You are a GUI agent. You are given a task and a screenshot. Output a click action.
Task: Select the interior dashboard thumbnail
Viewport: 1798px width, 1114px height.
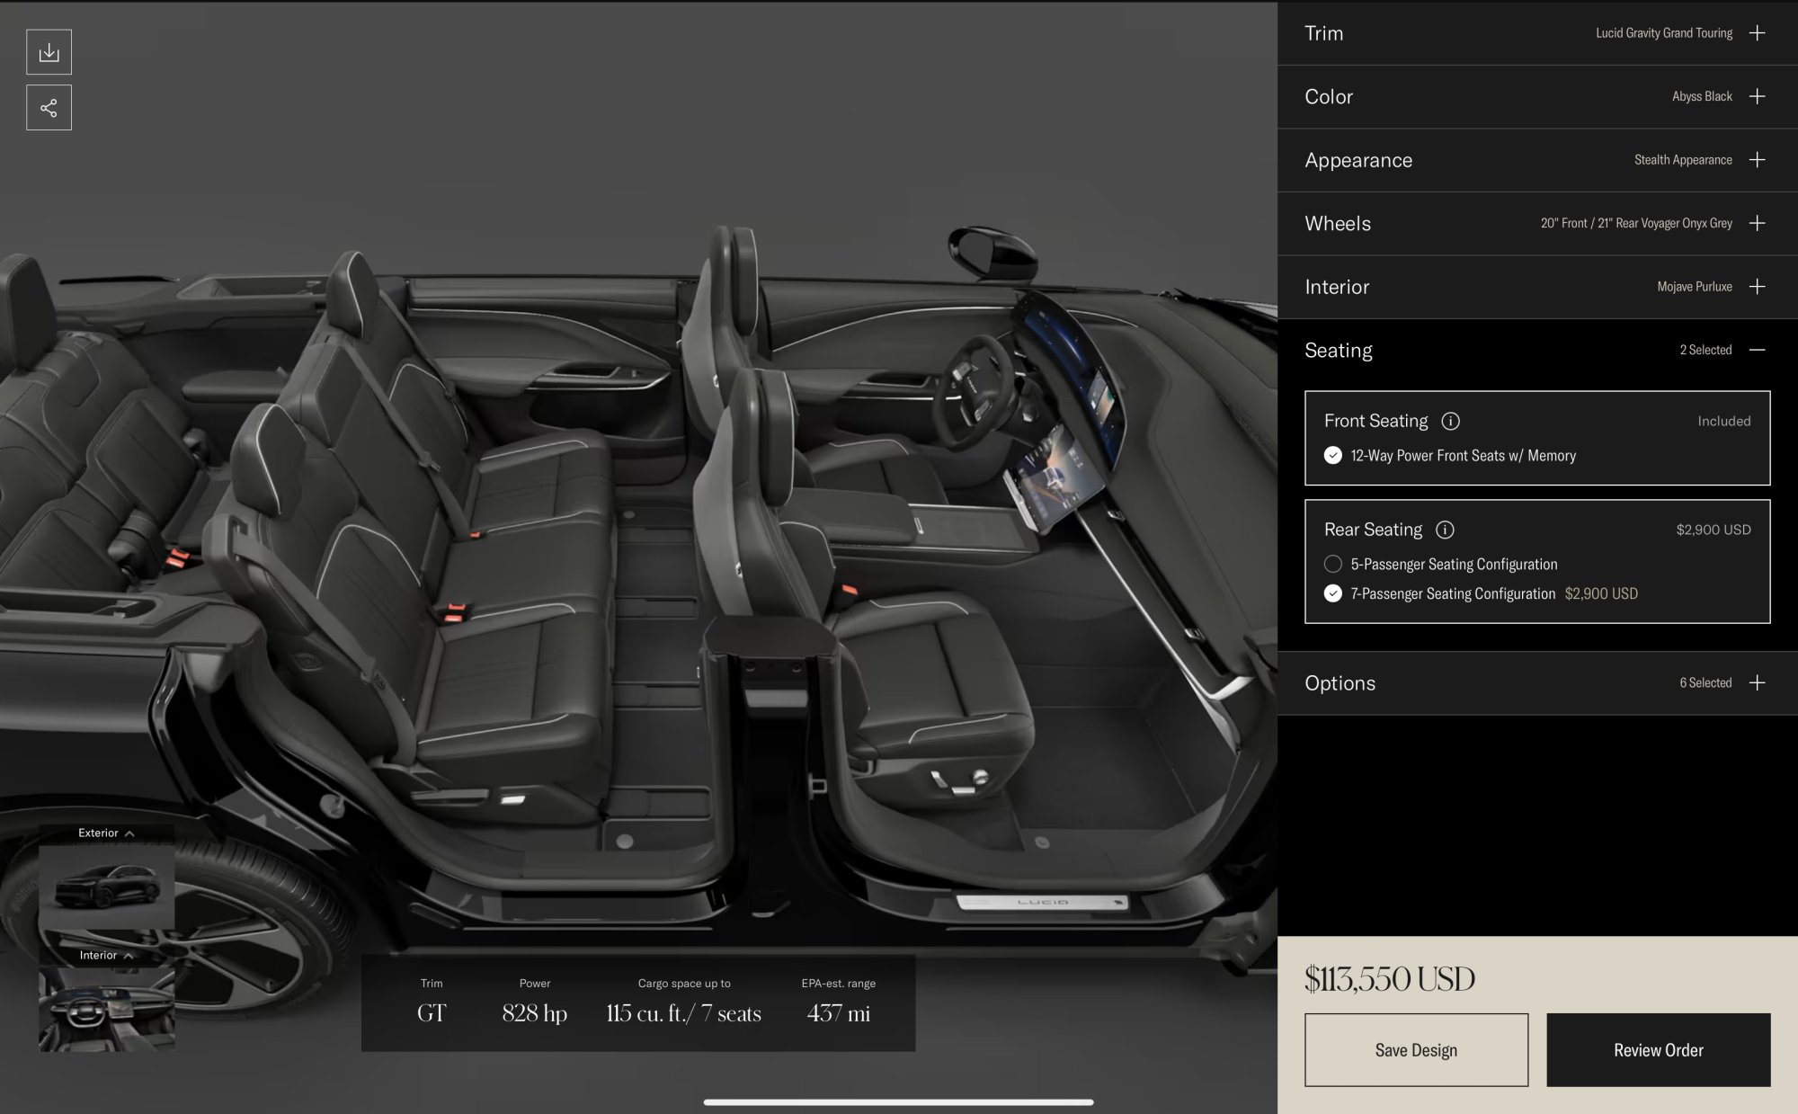click(106, 1009)
